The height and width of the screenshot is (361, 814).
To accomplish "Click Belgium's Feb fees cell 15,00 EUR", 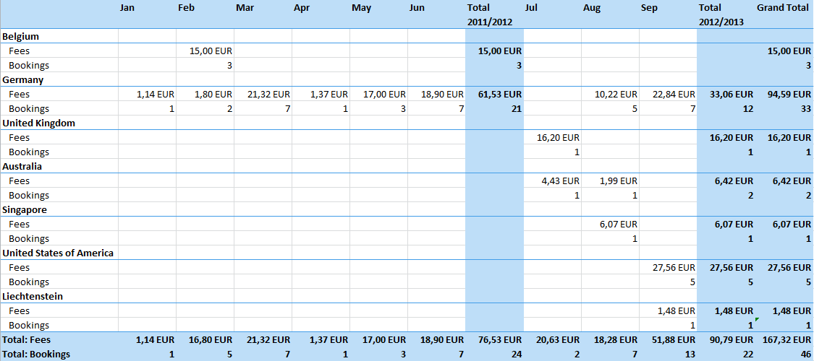I will 211,51.
